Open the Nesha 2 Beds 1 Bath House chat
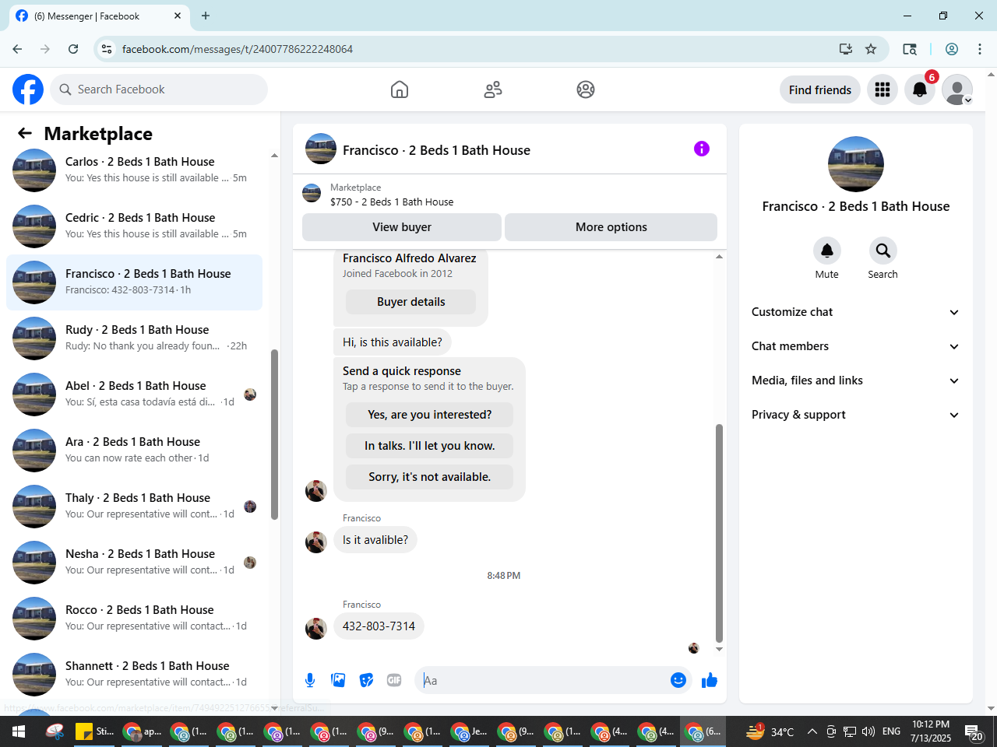This screenshot has height=747, width=997. pos(134,563)
